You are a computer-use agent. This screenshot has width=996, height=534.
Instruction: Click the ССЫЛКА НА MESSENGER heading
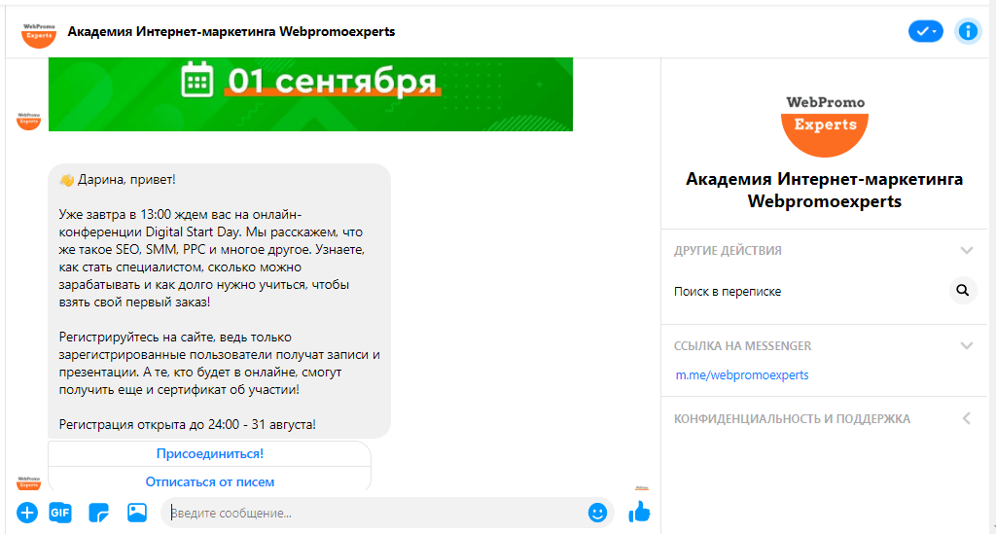pos(742,345)
